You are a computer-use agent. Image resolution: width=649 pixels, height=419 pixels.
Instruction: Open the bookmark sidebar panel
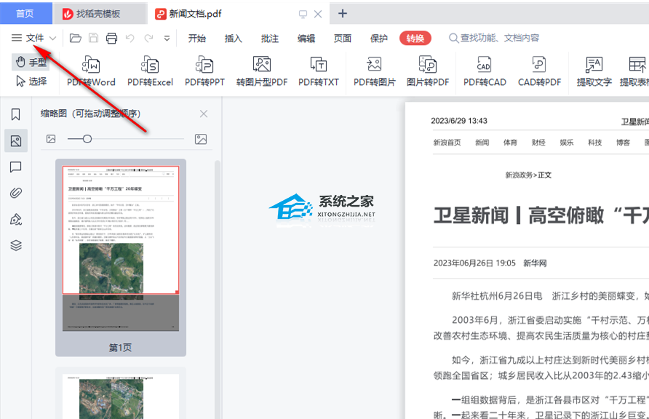click(x=16, y=114)
